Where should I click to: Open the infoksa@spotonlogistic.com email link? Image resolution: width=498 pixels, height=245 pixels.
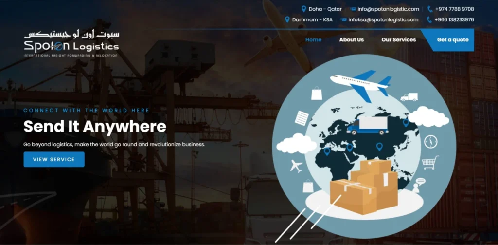383,20
